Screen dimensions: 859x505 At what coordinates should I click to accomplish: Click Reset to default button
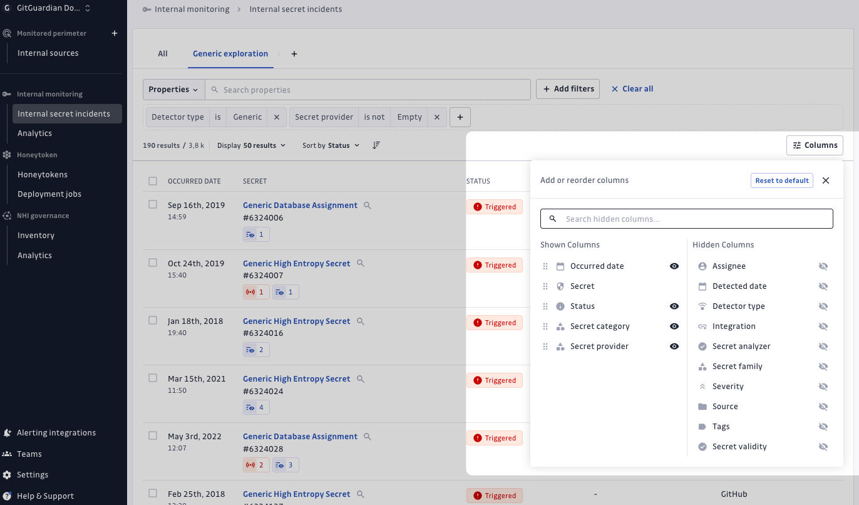tap(782, 180)
